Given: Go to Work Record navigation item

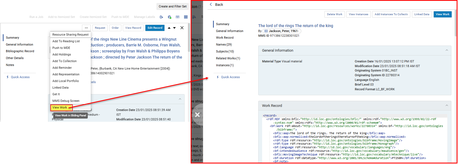Looking at the screenshot, I should tap(225, 38).
